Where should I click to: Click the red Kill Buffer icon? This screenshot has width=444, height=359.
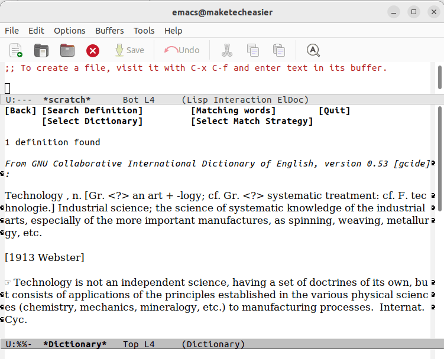click(x=93, y=51)
